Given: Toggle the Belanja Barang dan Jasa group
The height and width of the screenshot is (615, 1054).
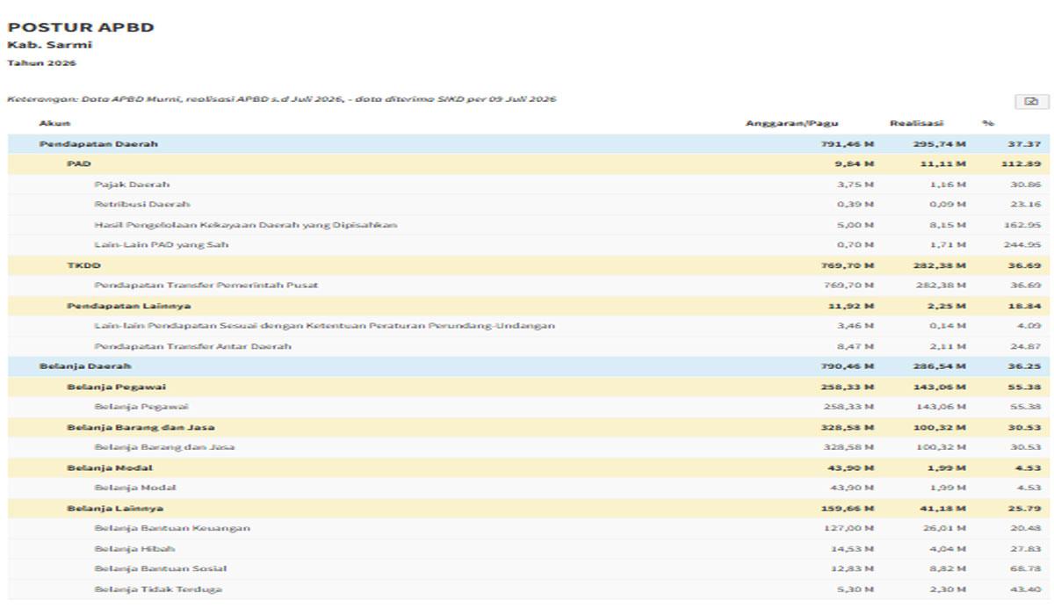Looking at the screenshot, I should click(529, 427).
